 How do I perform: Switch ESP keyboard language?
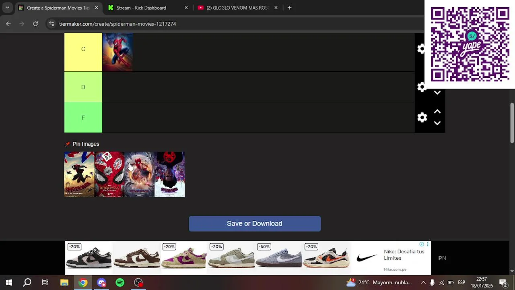pos(461,282)
